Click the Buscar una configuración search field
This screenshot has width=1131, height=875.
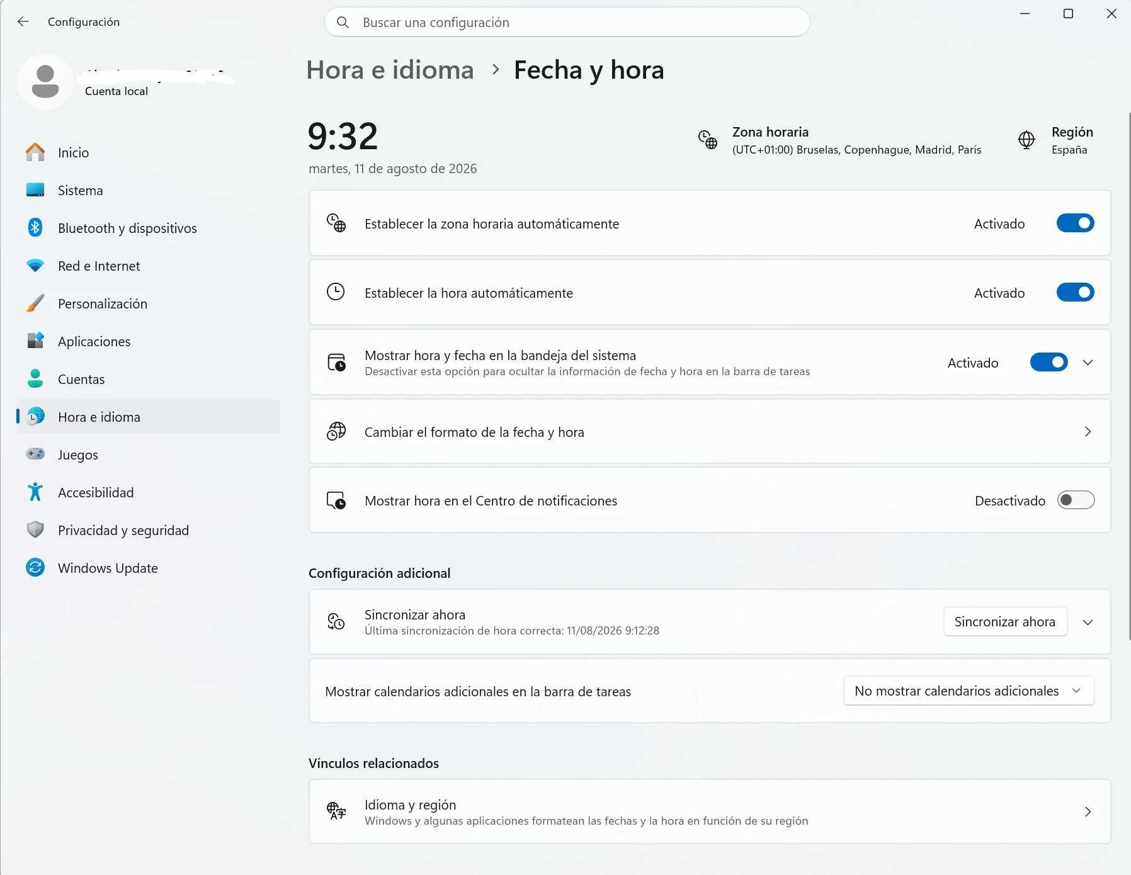point(567,23)
